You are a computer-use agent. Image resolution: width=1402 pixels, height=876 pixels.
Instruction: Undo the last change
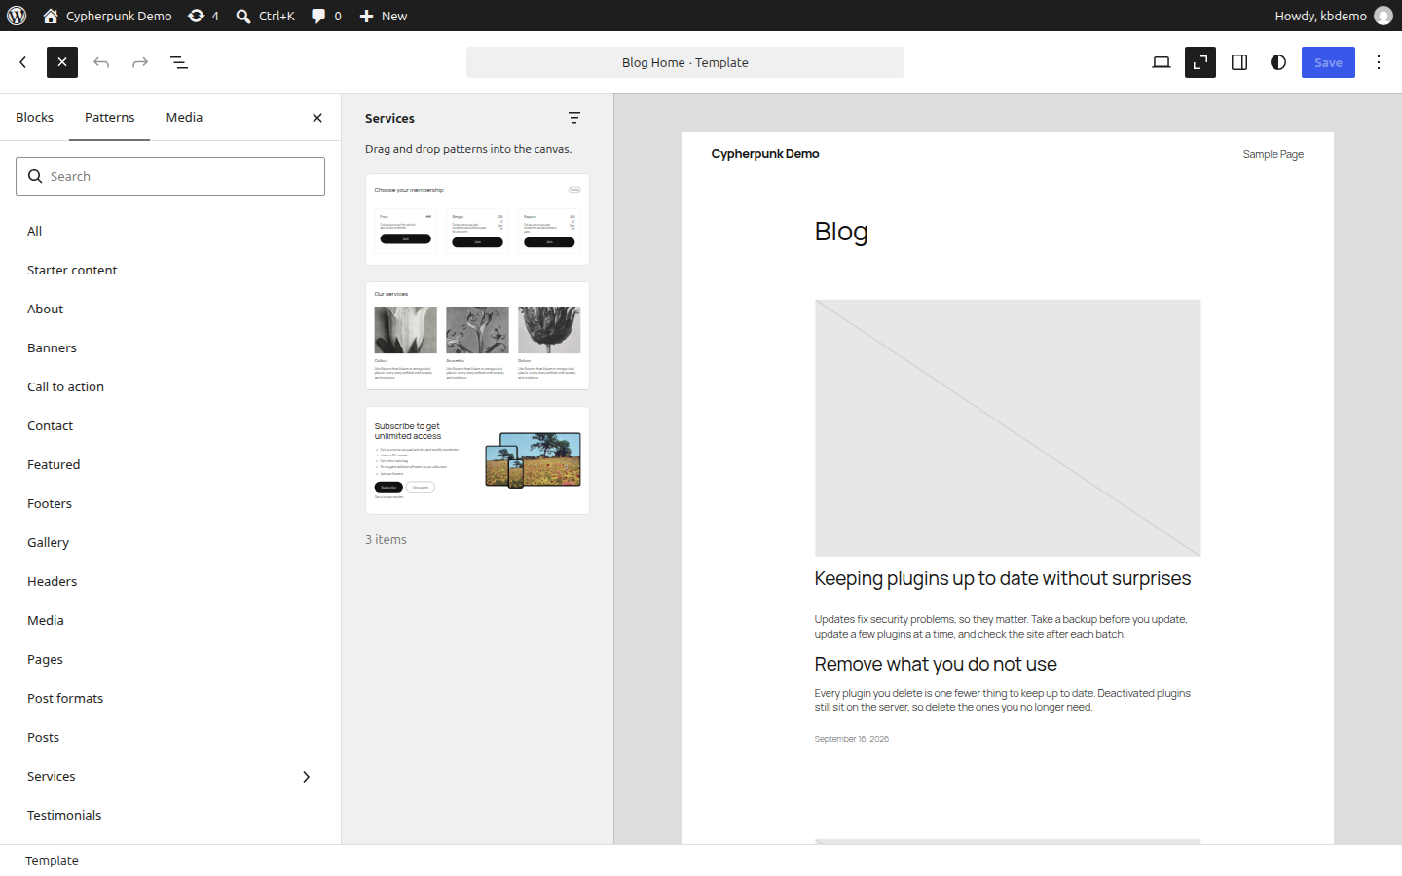click(x=101, y=62)
